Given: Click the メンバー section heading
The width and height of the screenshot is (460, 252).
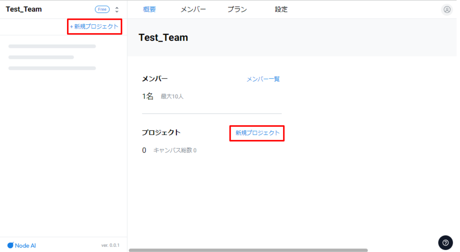Looking at the screenshot, I should point(155,79).
